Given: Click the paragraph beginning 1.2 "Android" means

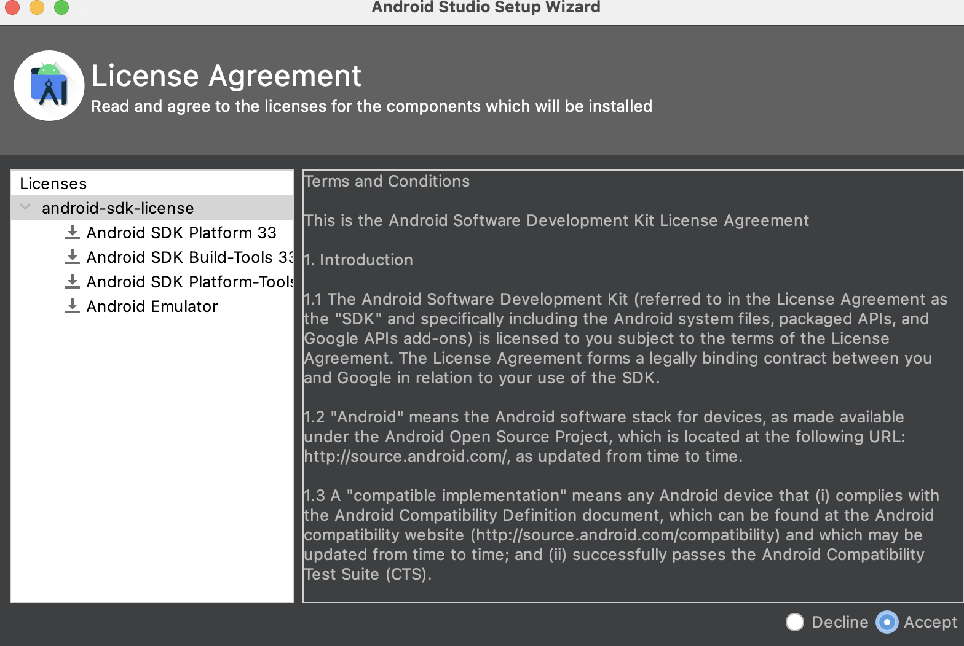Looking at the screenshot, I should tap(604, 437).
